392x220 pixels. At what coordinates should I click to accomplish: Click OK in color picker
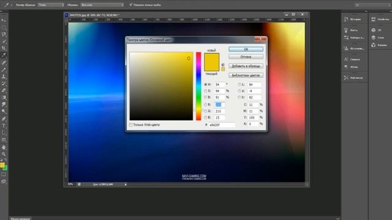[x=246, y=49]
